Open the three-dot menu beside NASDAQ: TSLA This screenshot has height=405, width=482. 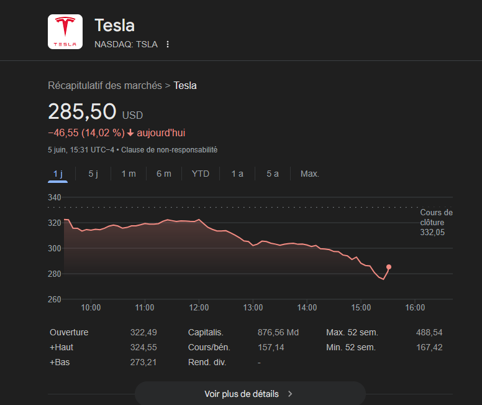(x=168, y=44)
